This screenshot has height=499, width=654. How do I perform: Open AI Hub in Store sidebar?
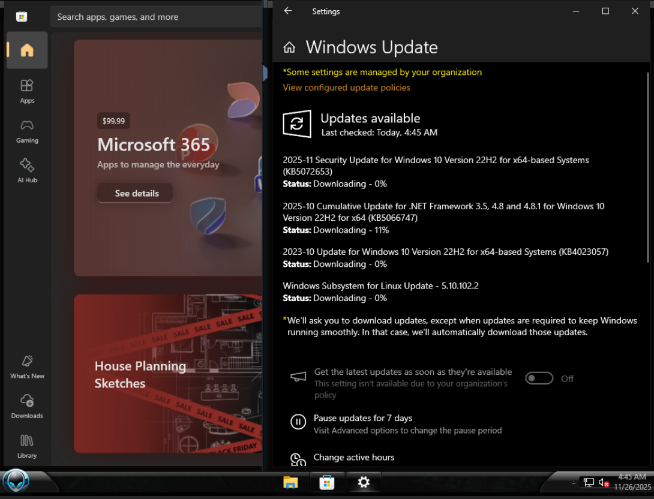tap(27, 170)
